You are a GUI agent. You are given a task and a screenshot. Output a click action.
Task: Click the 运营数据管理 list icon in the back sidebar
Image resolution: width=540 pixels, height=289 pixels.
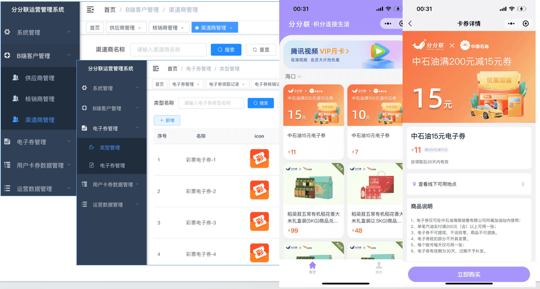click(7, 188)
